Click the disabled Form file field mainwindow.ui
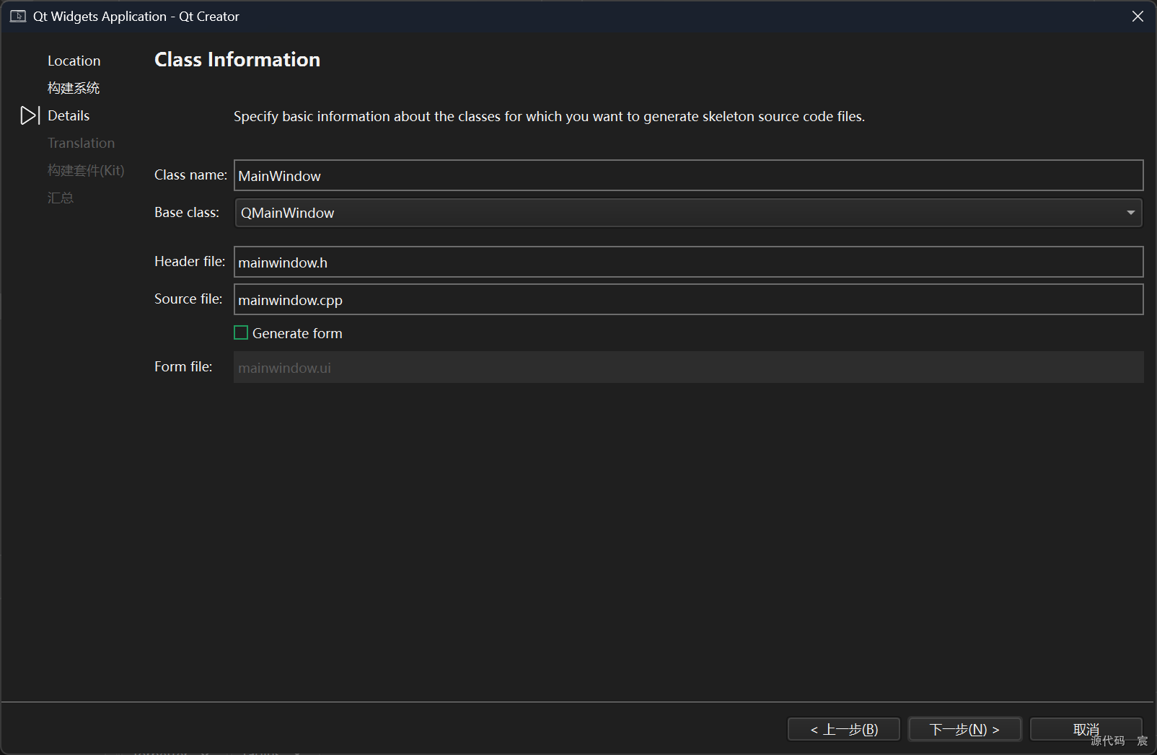 coord(688,367)
